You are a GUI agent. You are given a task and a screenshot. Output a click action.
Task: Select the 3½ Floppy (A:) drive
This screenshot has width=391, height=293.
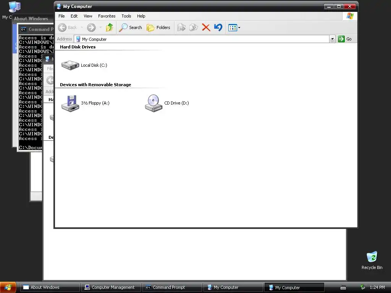pos(85,103)
